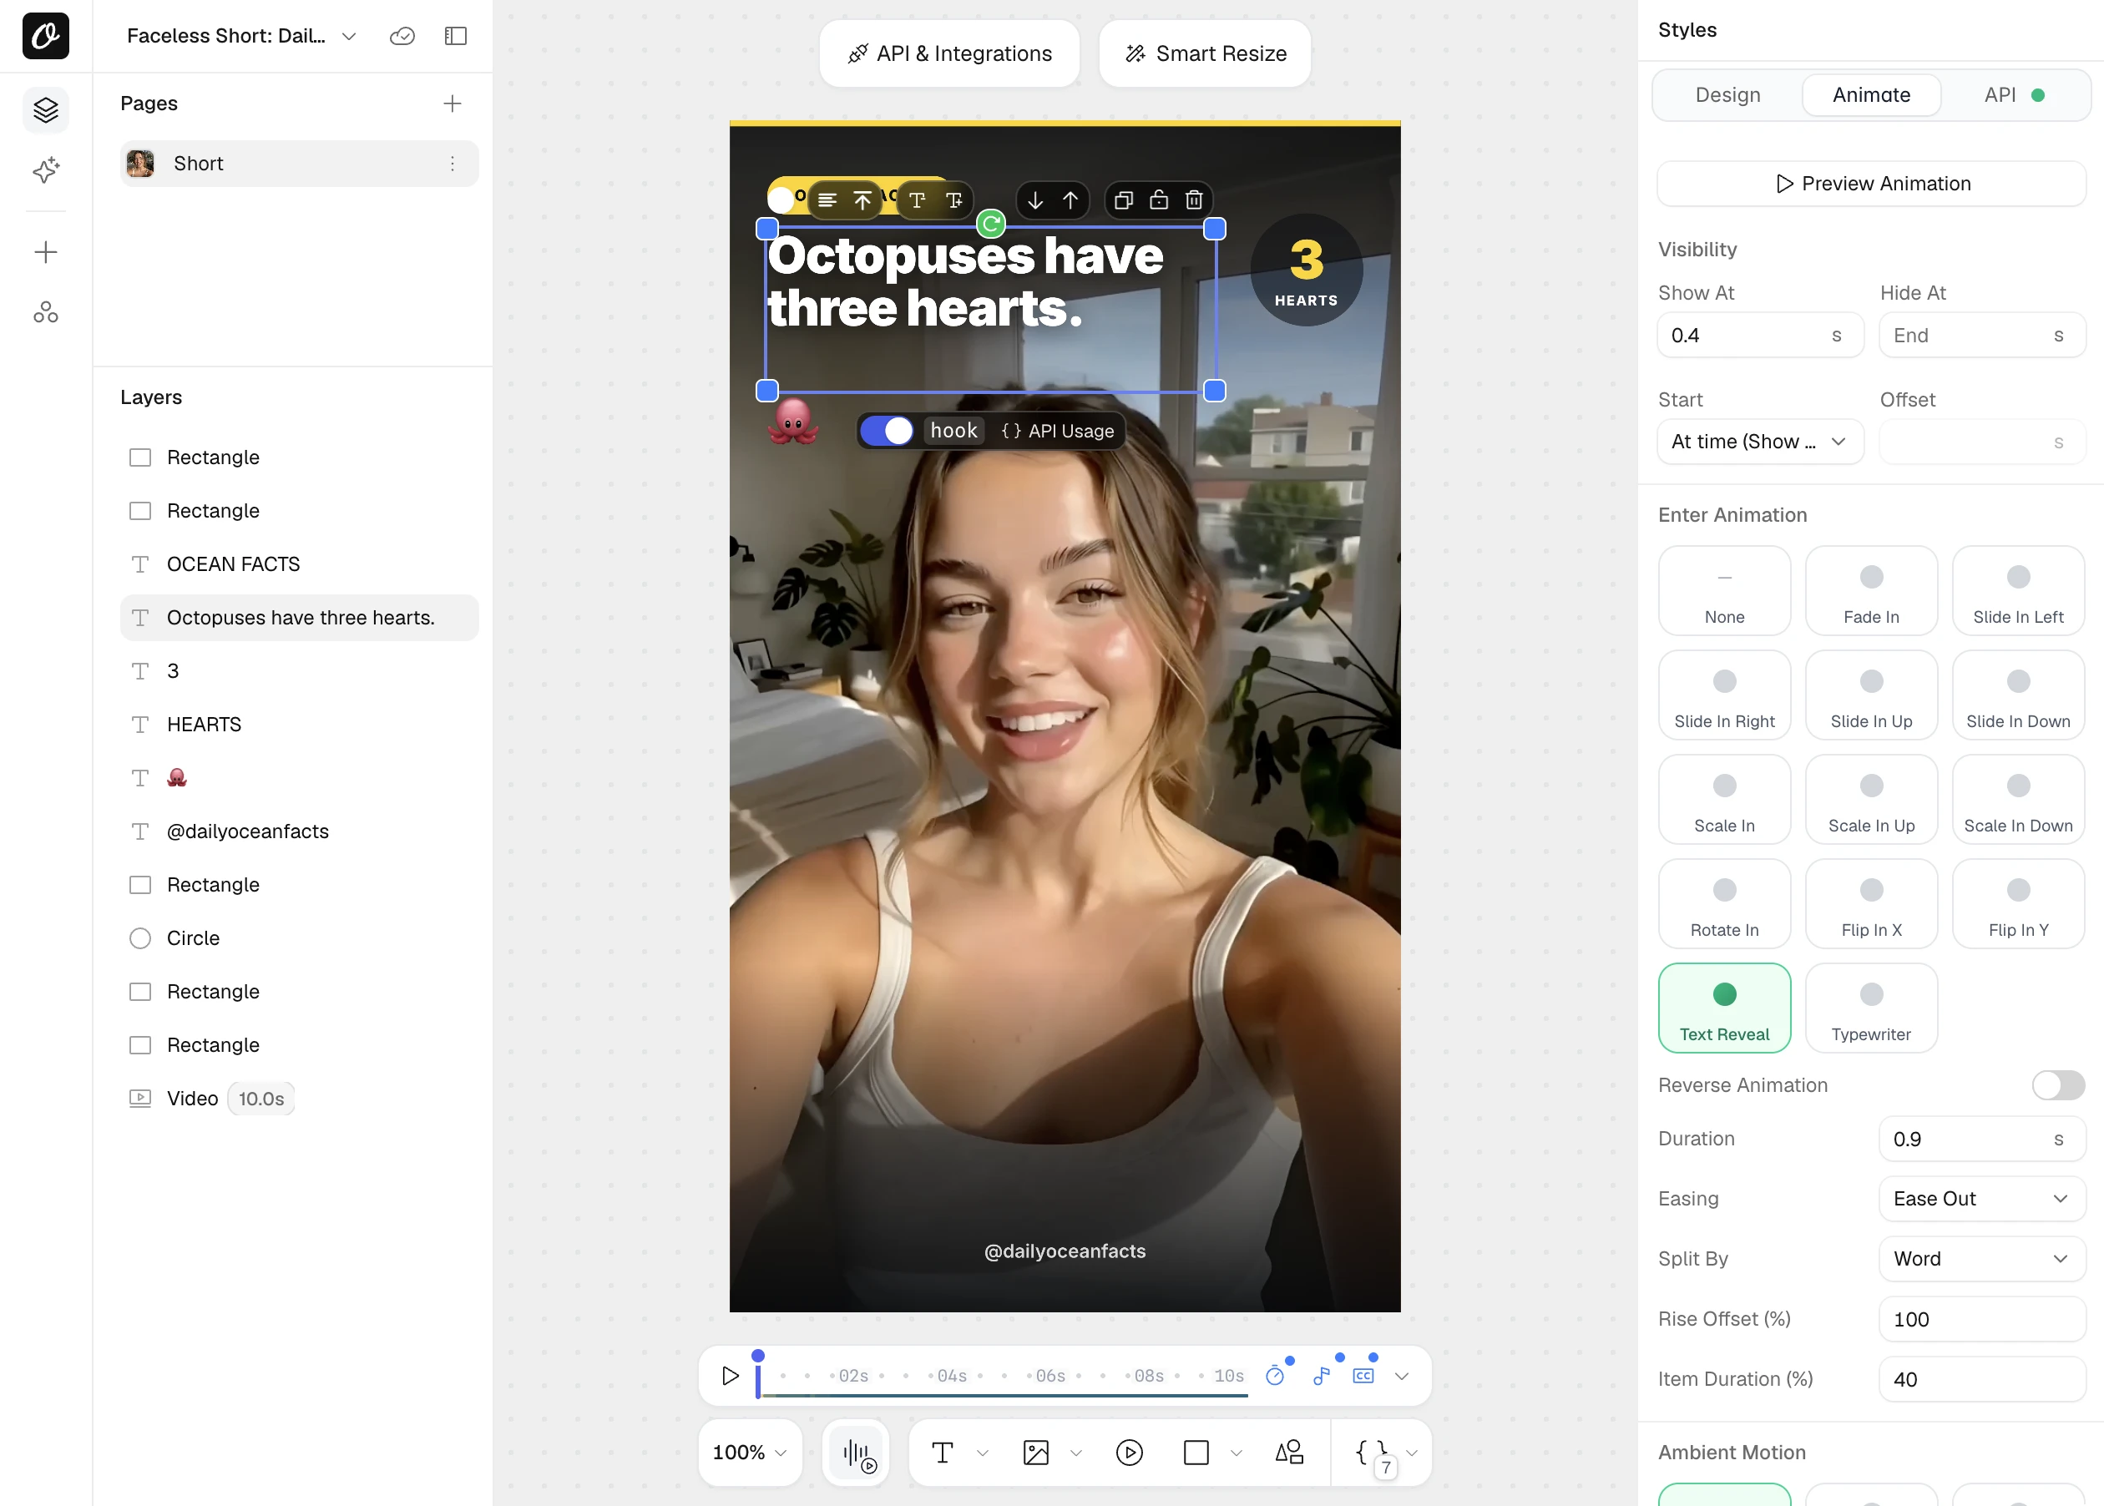The image size is (2104, 1506).
Task: Click the timeline playhead marker
Action: (x=757, y=1374)
